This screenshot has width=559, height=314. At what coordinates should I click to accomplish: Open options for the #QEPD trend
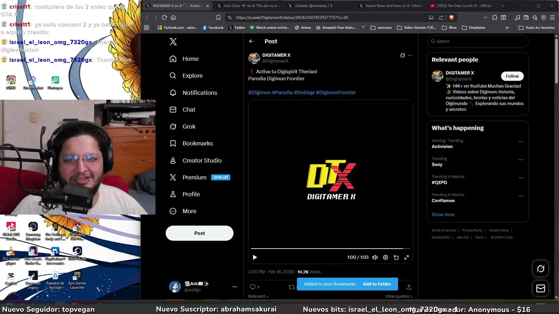[x=521, y=177]
